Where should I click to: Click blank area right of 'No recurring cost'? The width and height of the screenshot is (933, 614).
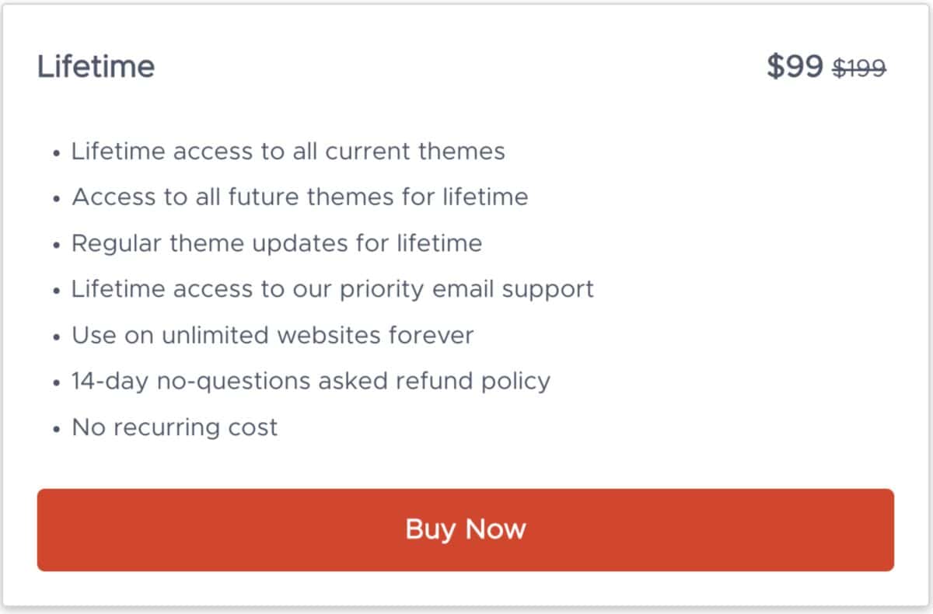pos(583,427)
